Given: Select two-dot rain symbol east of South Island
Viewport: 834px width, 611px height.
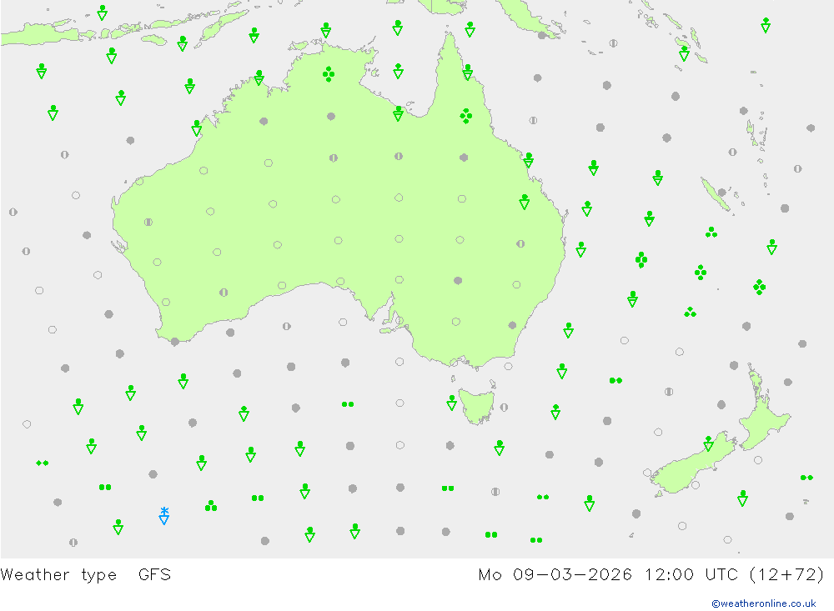Looking at the screenshot, I should point(806,478).
